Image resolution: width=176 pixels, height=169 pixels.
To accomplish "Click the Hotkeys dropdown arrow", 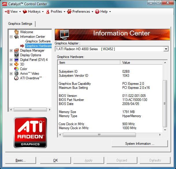I will click(x=43, y=12).
